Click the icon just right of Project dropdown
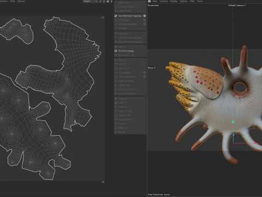The image size is (262, 197). [x=100, y=1]
